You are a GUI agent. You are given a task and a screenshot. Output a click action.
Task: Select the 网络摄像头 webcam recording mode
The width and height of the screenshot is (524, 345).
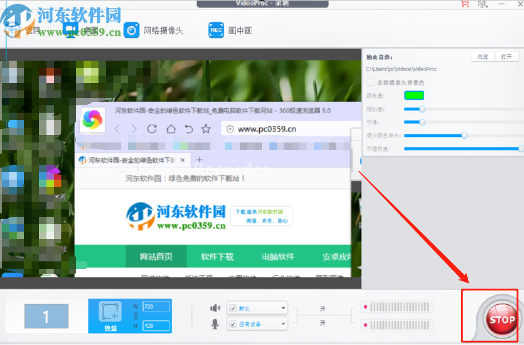click(x=154, y=30)
